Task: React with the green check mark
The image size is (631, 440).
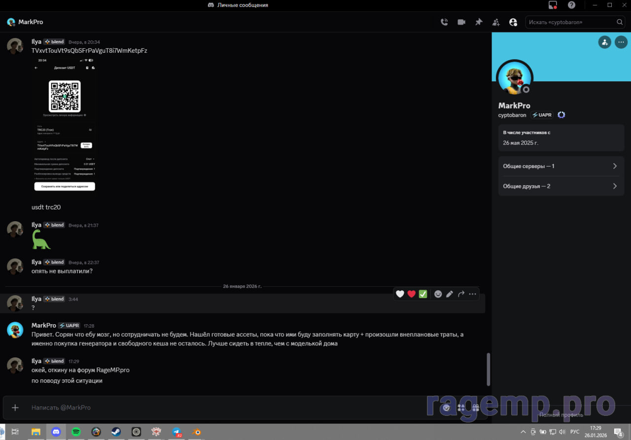Action: click(423, 294)
